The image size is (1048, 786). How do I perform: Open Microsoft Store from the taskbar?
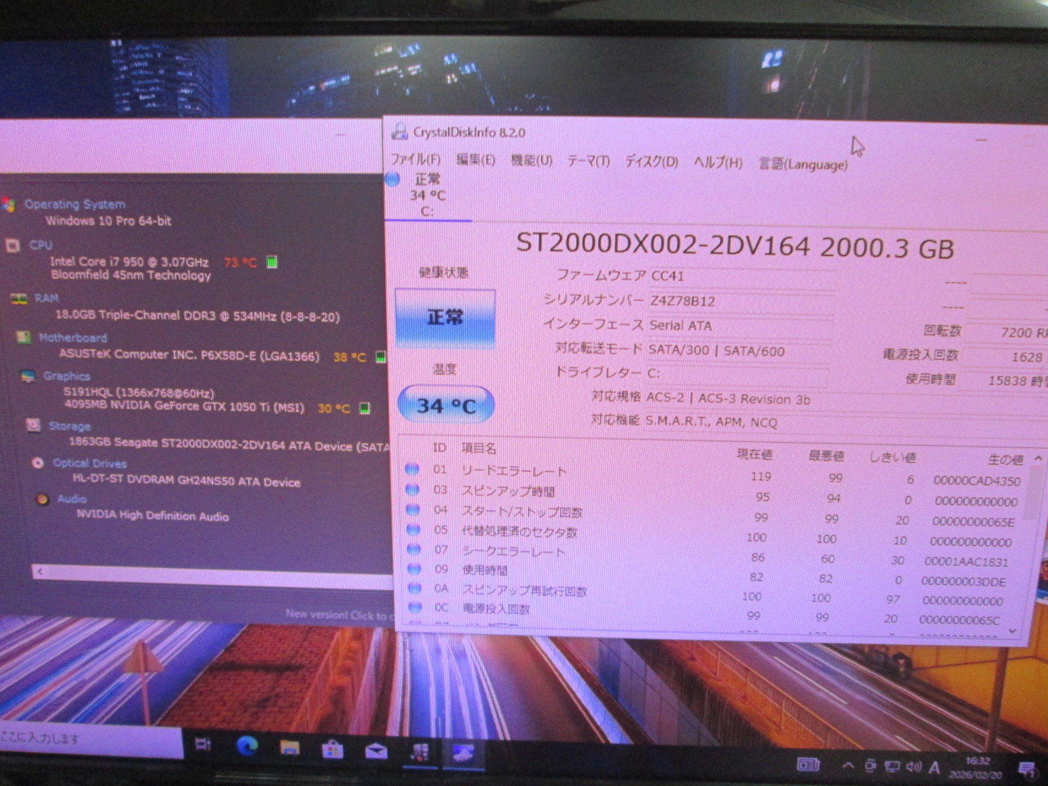333,748
